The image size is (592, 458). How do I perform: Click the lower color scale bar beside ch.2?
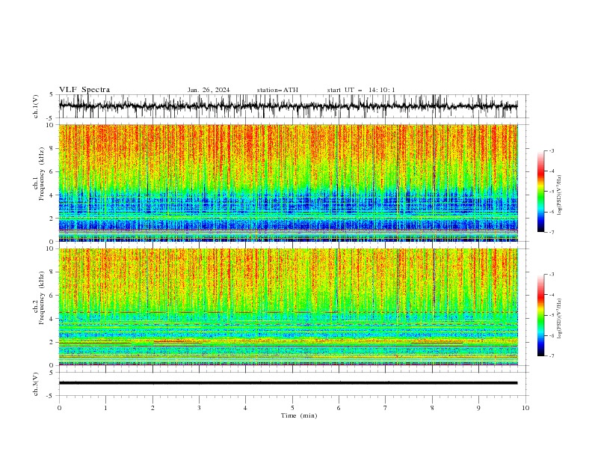(541, 315)
